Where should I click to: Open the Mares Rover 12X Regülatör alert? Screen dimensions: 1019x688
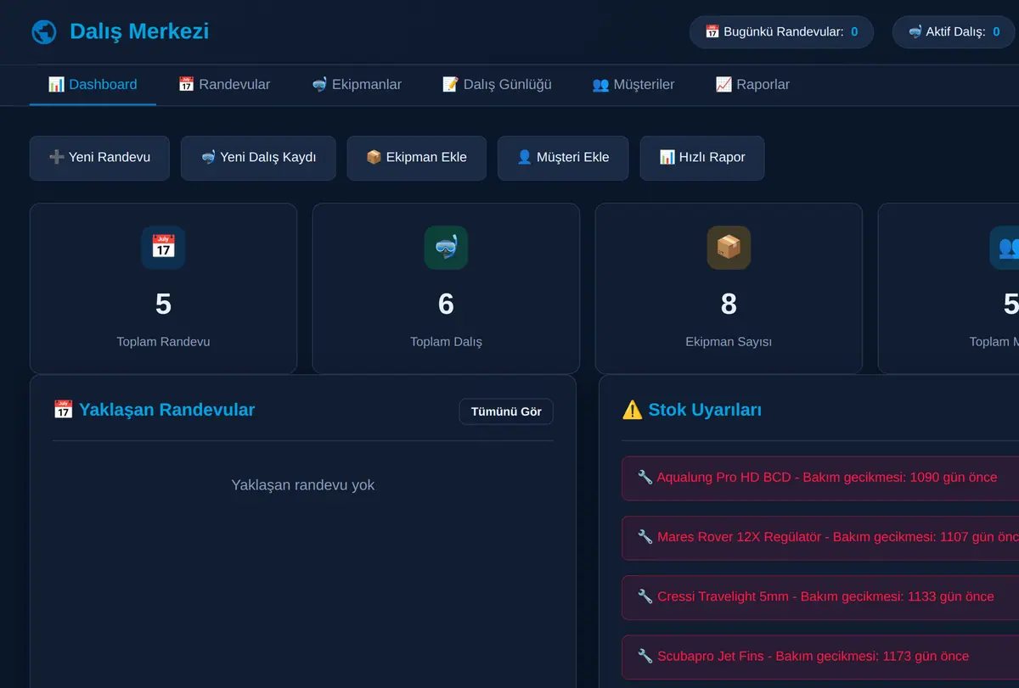(x=820, y=538)
